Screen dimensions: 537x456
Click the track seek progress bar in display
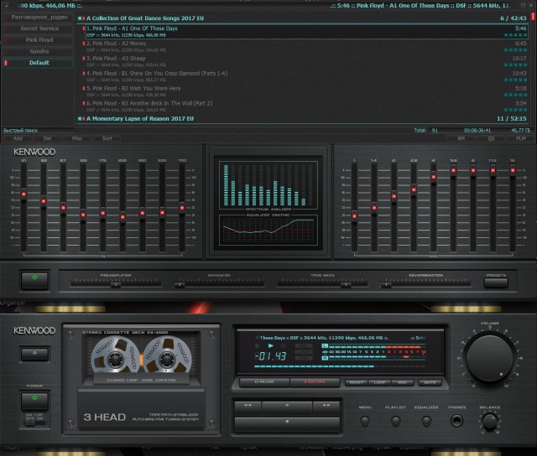tap(341, 366)
